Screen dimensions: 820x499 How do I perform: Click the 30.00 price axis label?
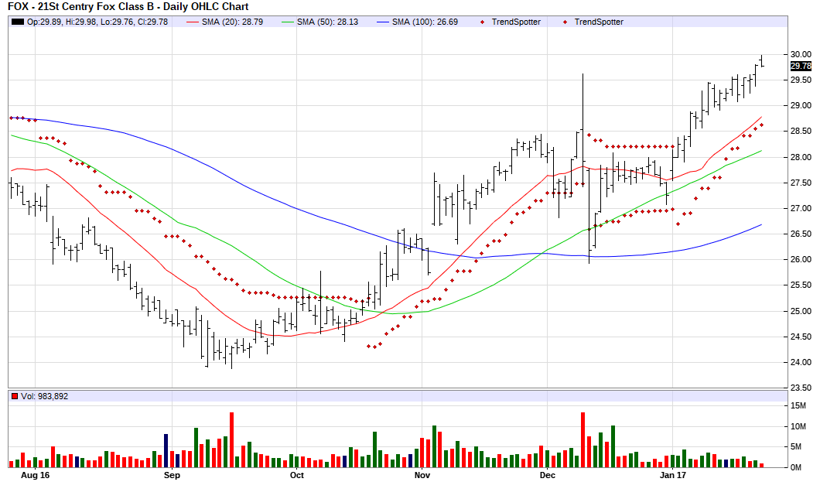(801, 54)
